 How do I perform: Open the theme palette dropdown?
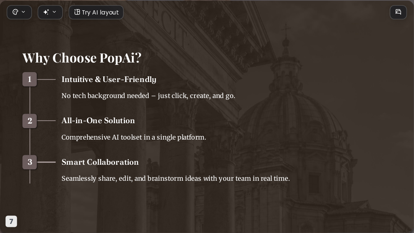coord(19,12)
